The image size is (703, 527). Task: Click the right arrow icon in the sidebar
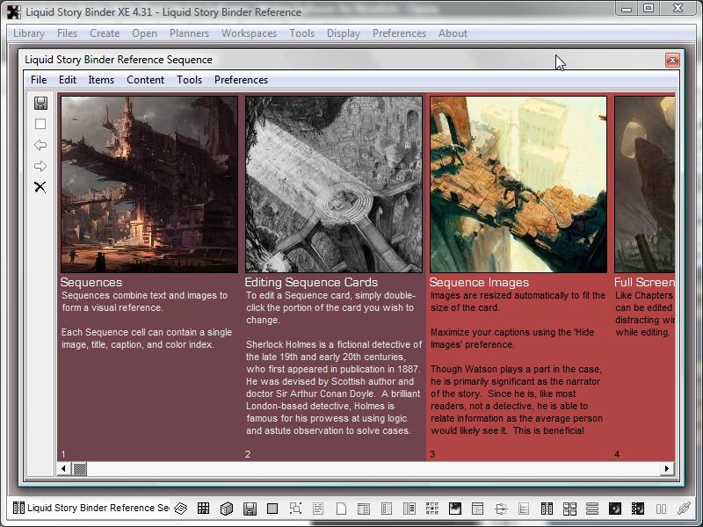(x=40, y=166)
